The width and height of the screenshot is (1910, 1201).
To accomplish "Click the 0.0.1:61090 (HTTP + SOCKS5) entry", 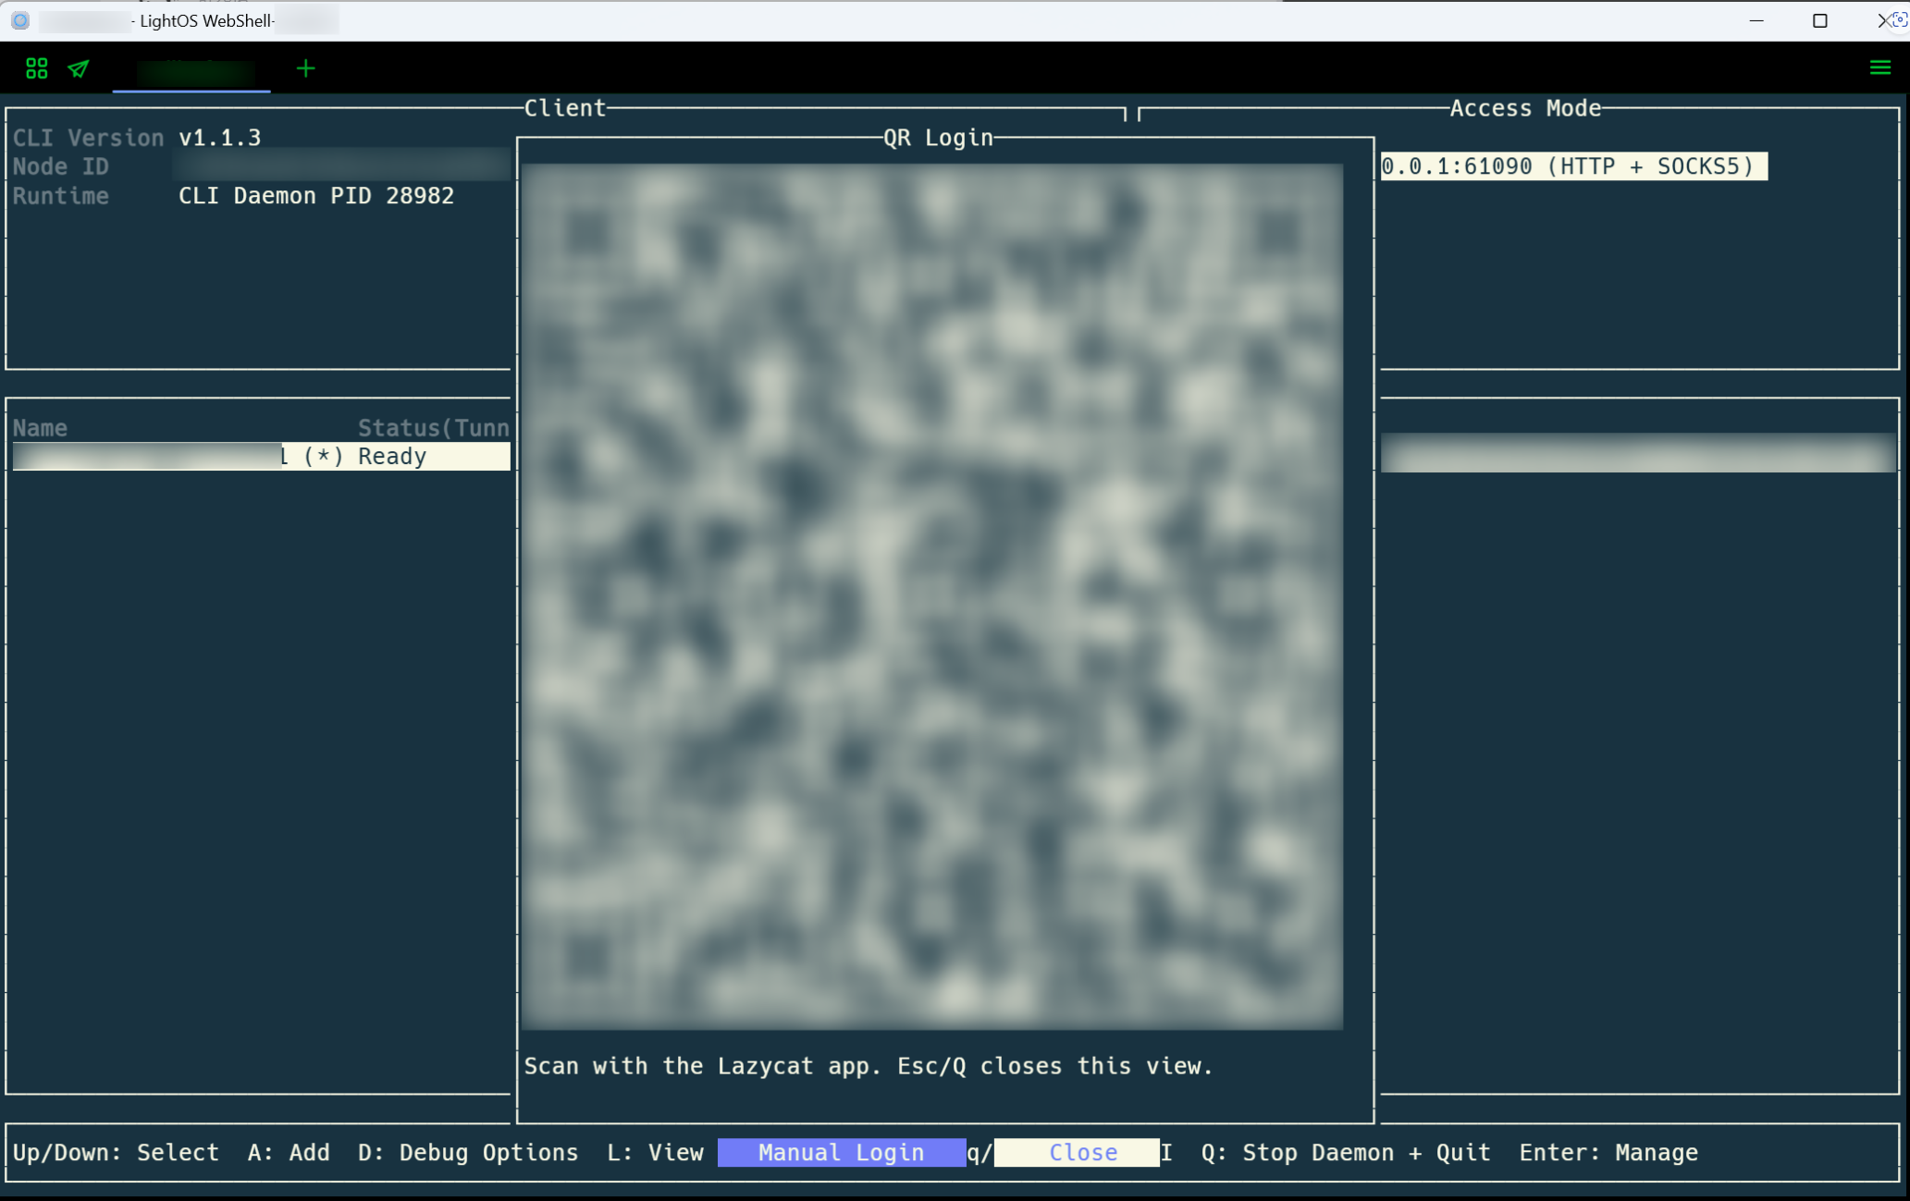I will [x=1574, y=166].
